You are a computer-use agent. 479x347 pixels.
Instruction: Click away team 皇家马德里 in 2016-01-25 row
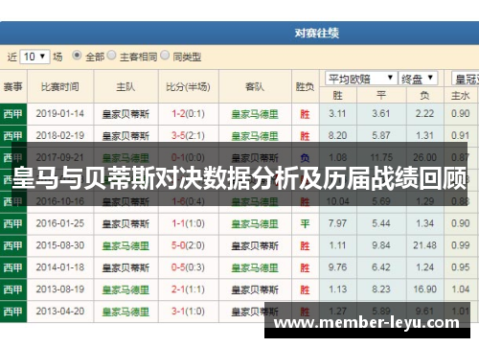tap(255, 224)
